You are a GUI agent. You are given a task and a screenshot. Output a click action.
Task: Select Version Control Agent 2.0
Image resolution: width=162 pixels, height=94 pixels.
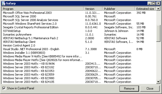point(19,45)
